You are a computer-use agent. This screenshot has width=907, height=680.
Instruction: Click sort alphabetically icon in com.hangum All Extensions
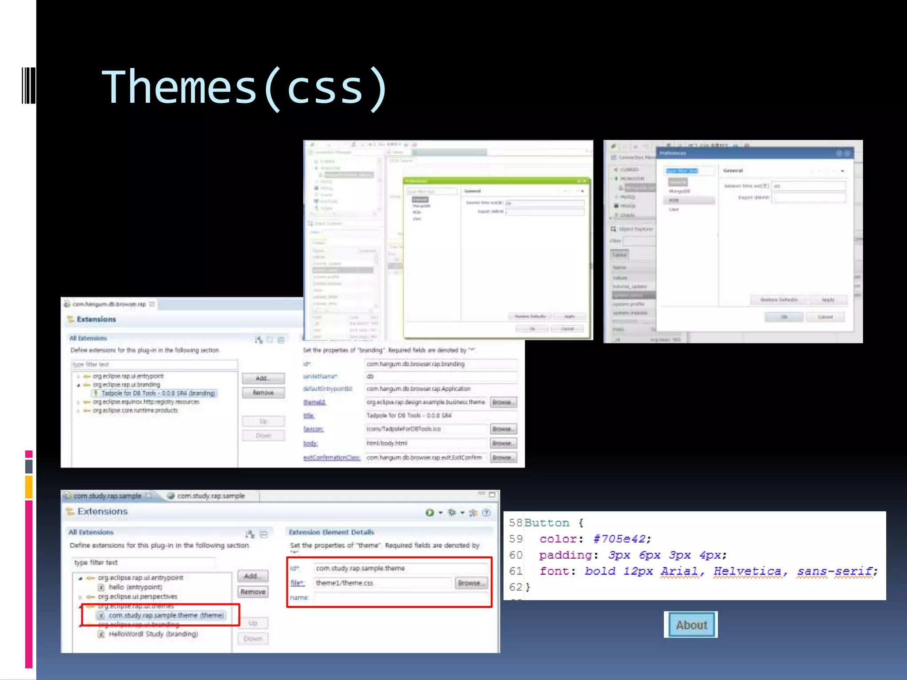(259, 340)
